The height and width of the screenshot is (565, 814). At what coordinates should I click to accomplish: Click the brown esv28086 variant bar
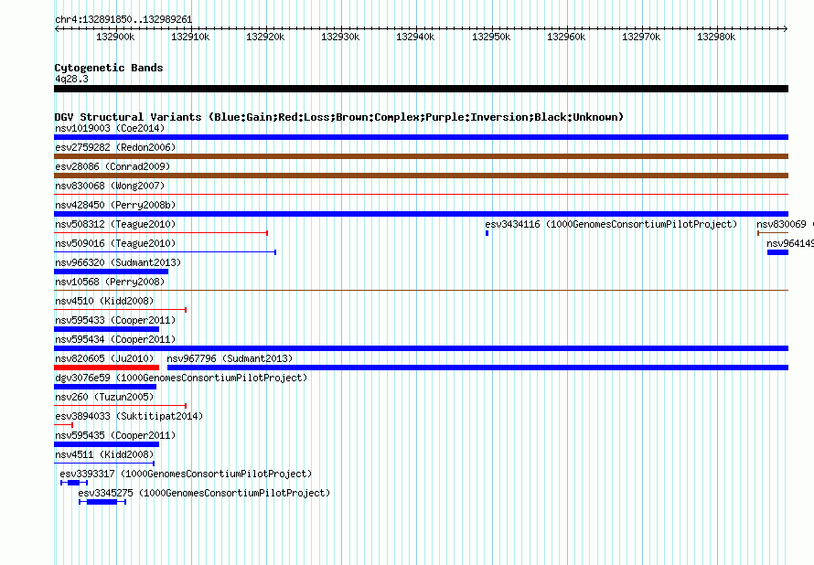pos(421,176)
